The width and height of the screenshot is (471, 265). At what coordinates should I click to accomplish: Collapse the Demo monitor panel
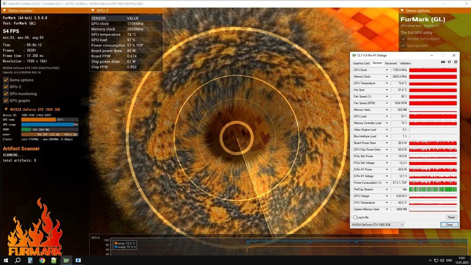[5, 10]
